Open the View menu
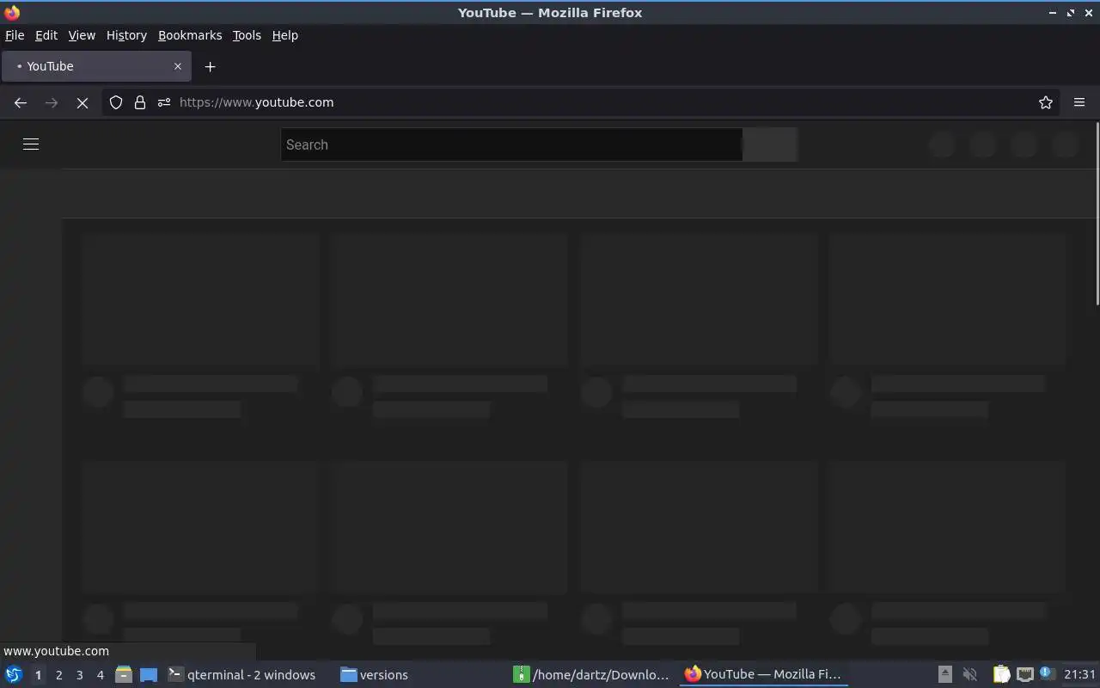Screen dimensions: 1100x688 [82, 35]
